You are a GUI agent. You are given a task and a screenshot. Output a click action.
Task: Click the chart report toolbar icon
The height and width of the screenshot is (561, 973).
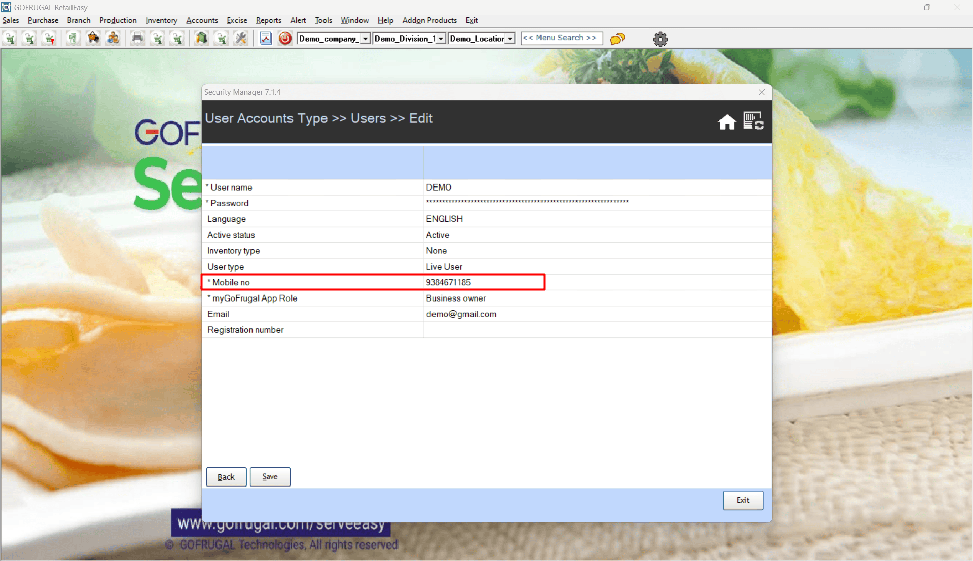click(x=266, y=39)
